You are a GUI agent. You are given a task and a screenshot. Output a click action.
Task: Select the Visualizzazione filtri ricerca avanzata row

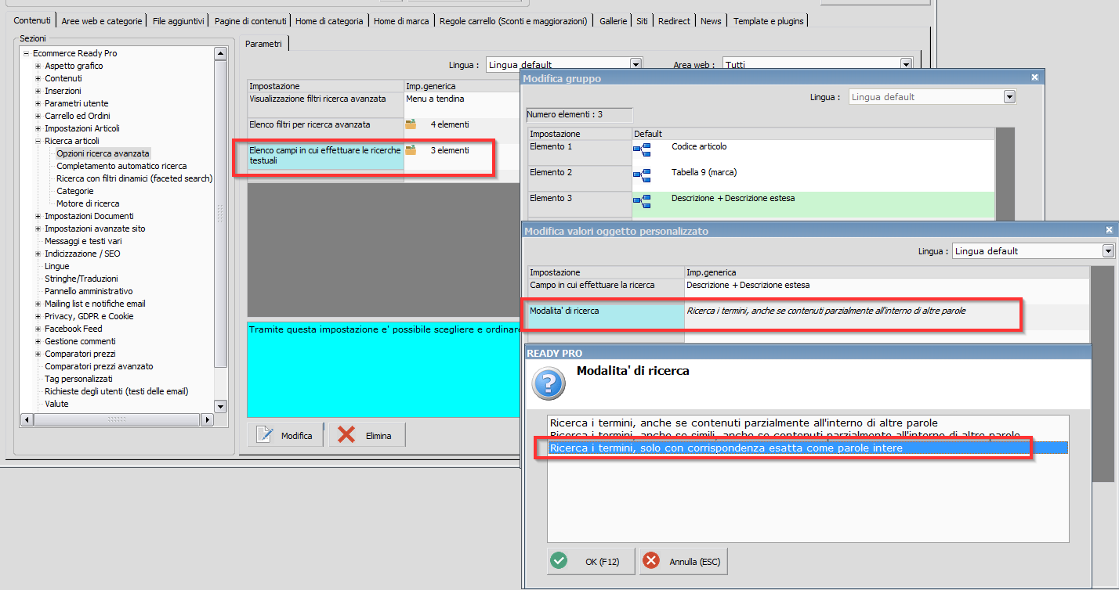click(325, 105)
